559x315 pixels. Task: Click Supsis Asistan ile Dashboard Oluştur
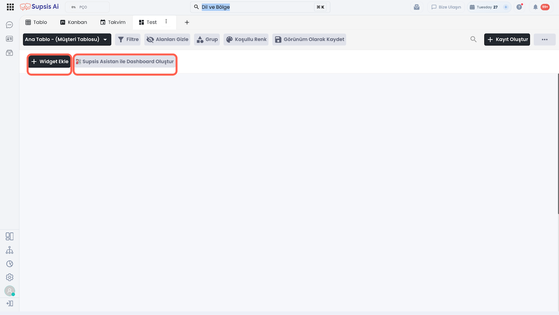pos(125,62)
